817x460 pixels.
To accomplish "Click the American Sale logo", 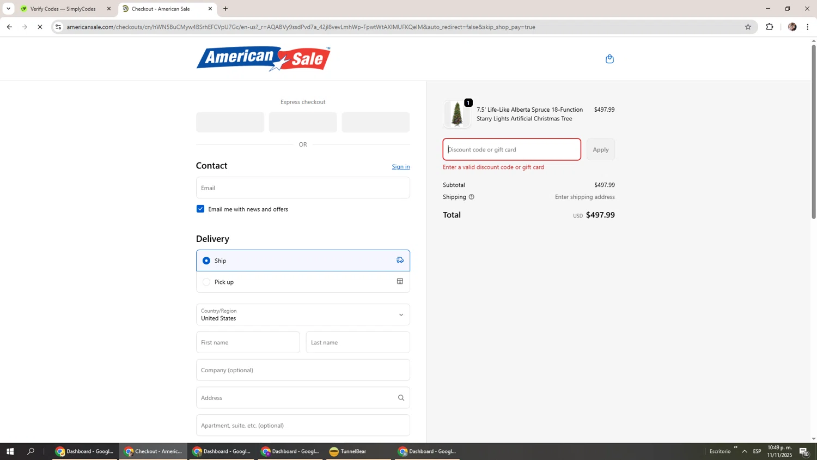I will click(264, 59).
